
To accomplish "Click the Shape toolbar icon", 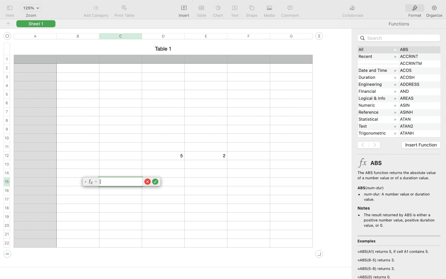I will tap(251, 8).
